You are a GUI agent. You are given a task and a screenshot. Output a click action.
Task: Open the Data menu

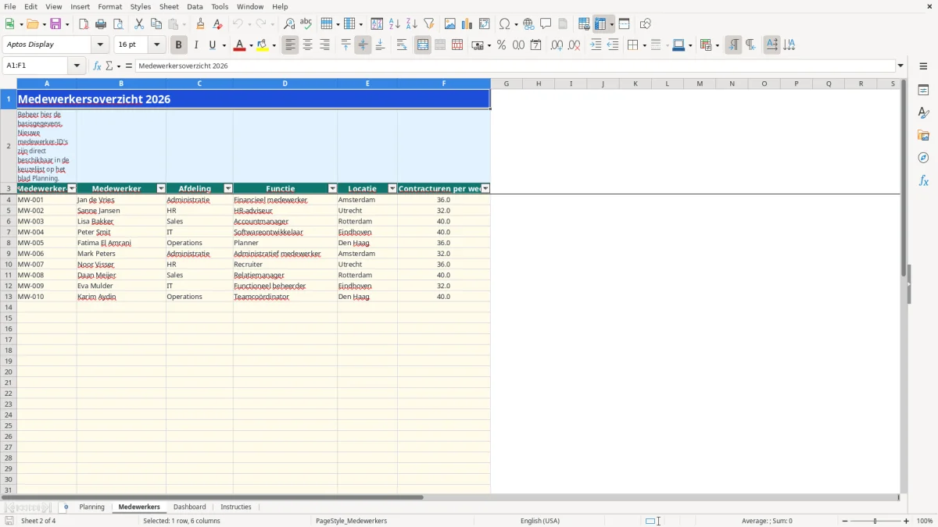[195, 6]
